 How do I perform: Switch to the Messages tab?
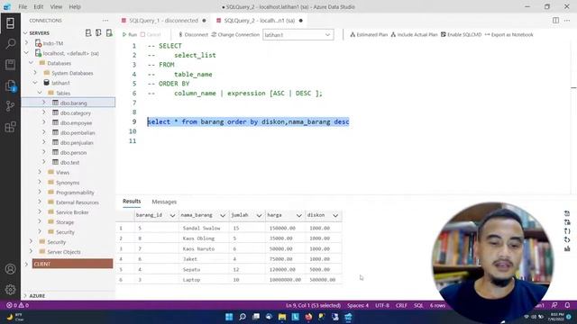click(x=164, y=202)
